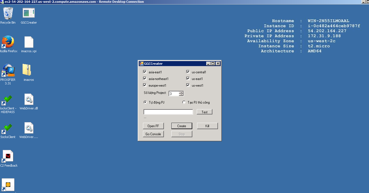369x193 pixels.
Task: Select the Tự động PJ radio button
Action: point(145,102)
